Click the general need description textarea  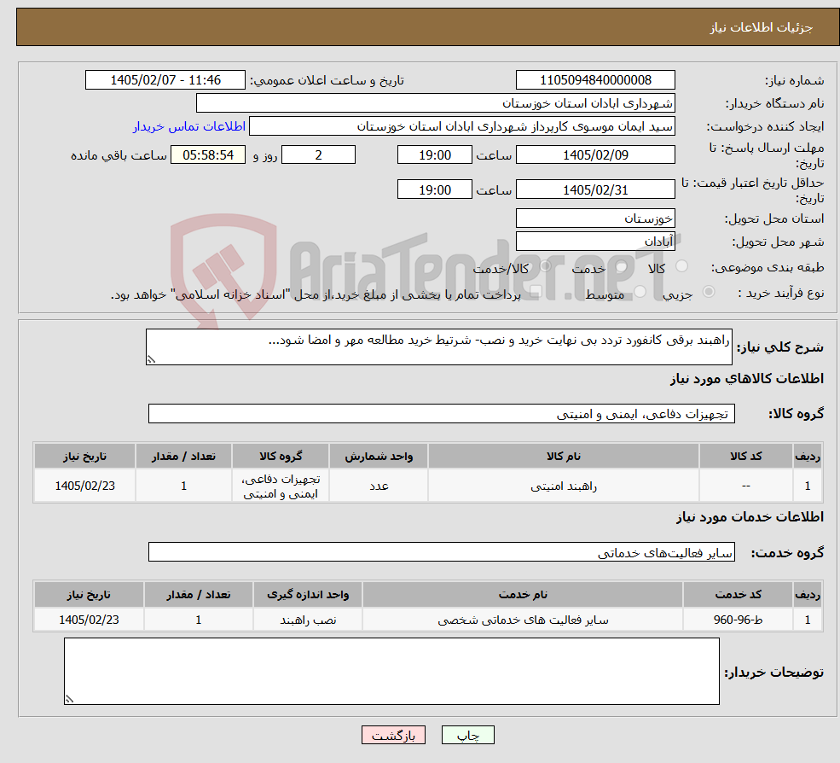(x=438, y=347)
